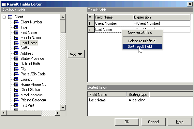Click the Client Number cell in Result fields

(x=114, y=23)
